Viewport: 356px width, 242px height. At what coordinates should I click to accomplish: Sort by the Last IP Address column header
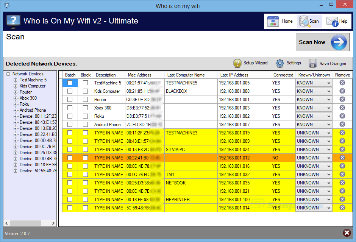234,75
